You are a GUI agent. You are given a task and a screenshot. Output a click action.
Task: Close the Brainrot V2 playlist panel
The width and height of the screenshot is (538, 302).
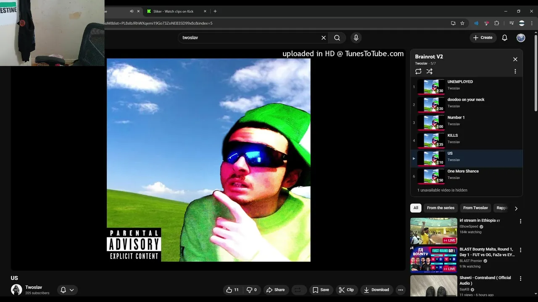pos(515,59)
